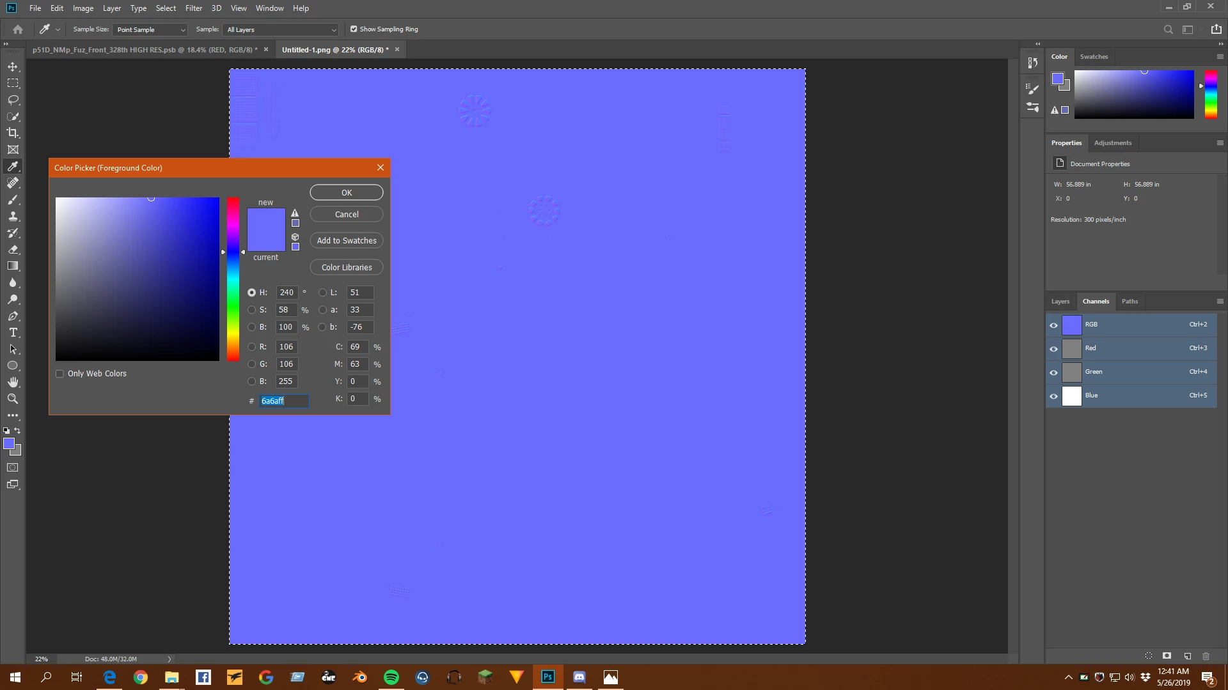This screenshot has width=1228, height=690.
Task: Select the Zoom tool in toolbar
Action: tap(13, 399)
